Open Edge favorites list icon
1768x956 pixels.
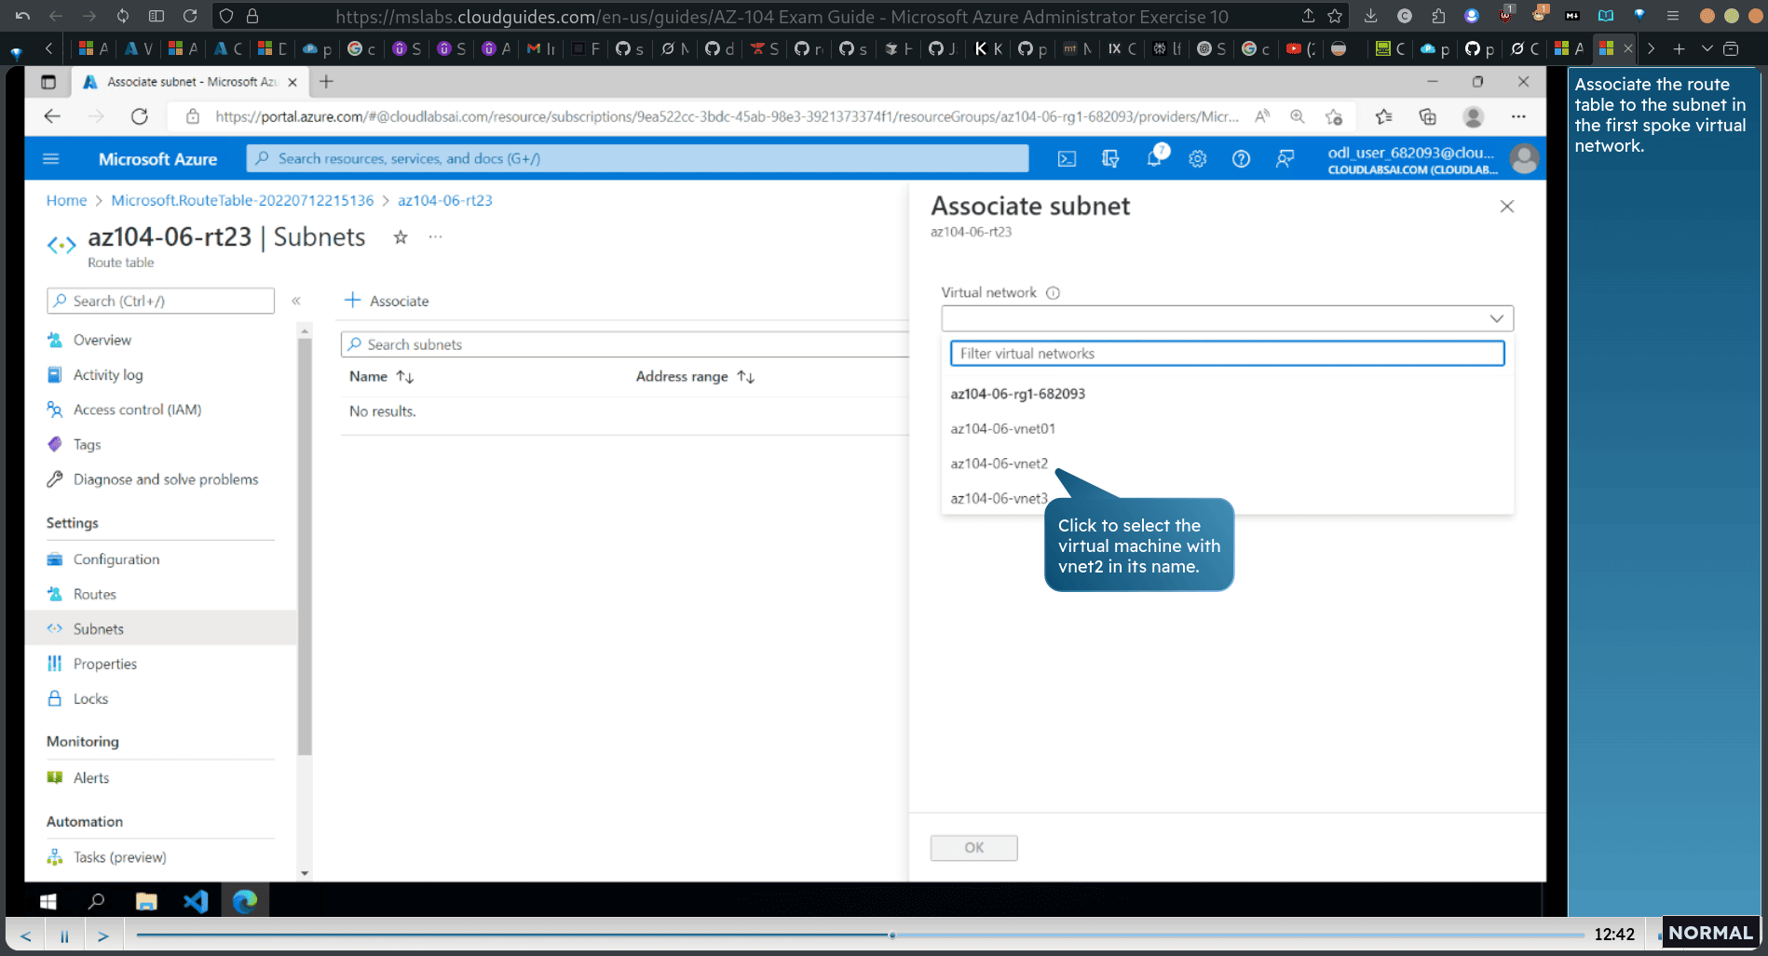[1383, 116]
